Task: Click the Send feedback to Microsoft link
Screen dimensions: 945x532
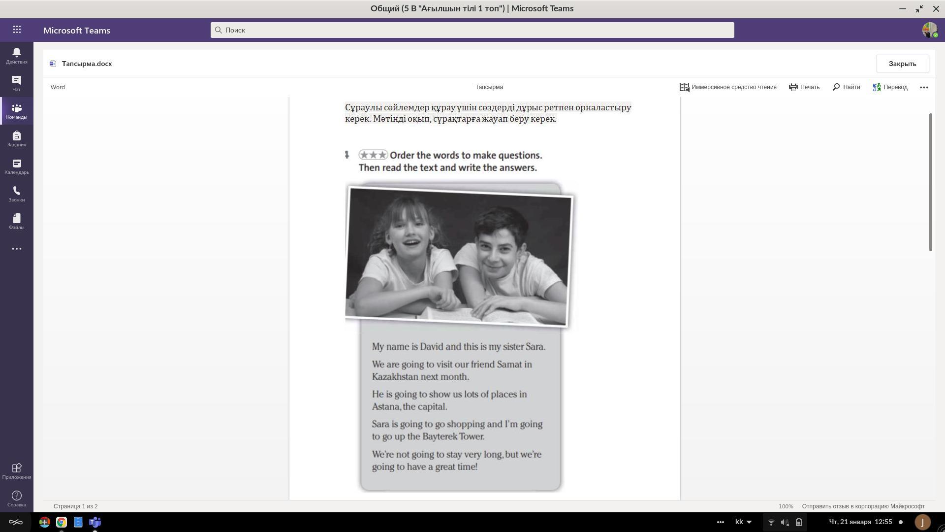Action: (863, 506)
